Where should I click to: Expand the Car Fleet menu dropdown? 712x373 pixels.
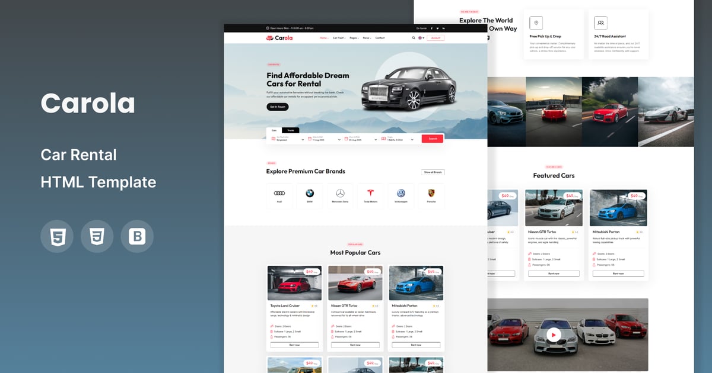[x=339, y=38]
